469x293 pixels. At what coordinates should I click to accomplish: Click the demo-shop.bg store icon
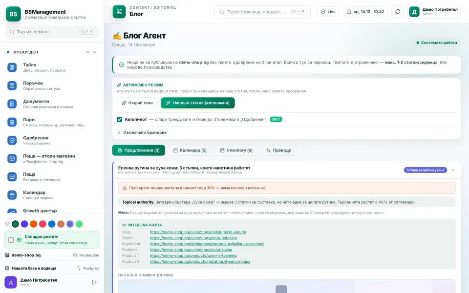[7, 255]
